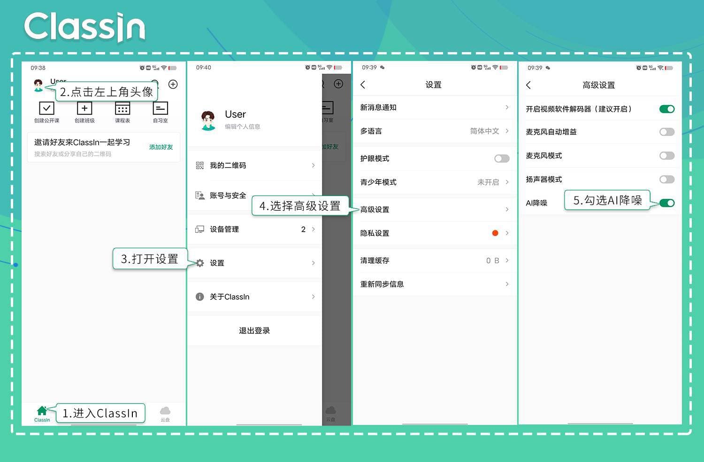
Task: Tap the info icon beside 关于ClassIn
Action: (199, 297)
